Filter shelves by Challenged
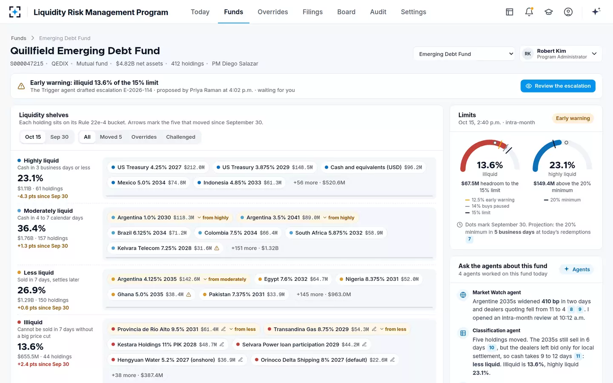The height and width of the screenshot is (383, 613). (x=181, y=137)
